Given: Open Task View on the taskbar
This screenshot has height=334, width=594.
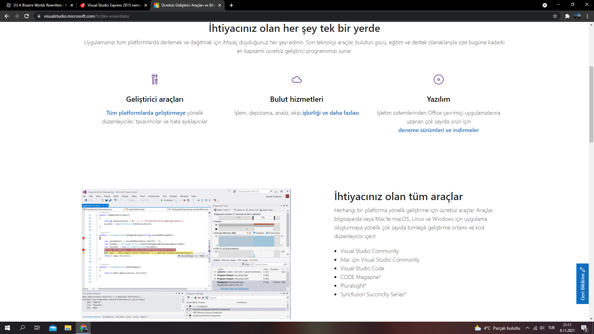Looking at the screenshot, I should tap(37, 328).
